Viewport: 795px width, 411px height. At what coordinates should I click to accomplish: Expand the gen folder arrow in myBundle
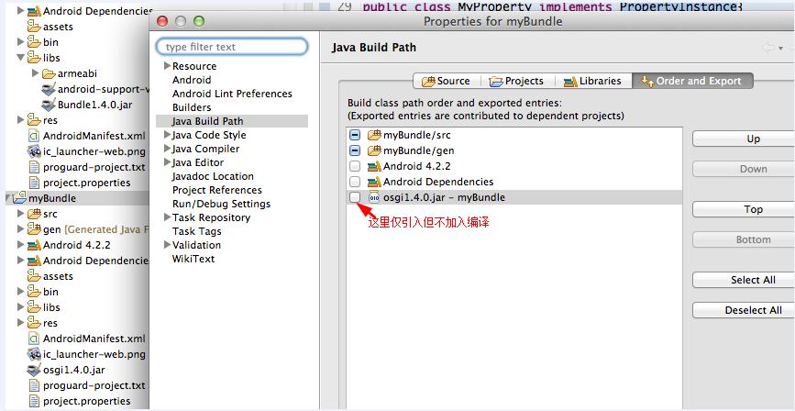click(21, 229)
